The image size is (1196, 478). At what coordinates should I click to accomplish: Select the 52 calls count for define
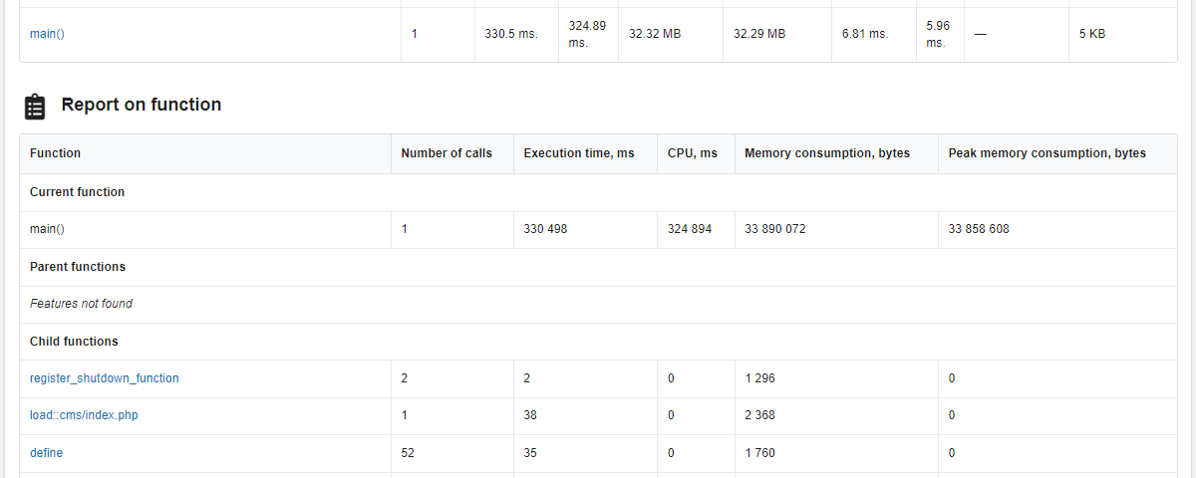tap(408, 453)
